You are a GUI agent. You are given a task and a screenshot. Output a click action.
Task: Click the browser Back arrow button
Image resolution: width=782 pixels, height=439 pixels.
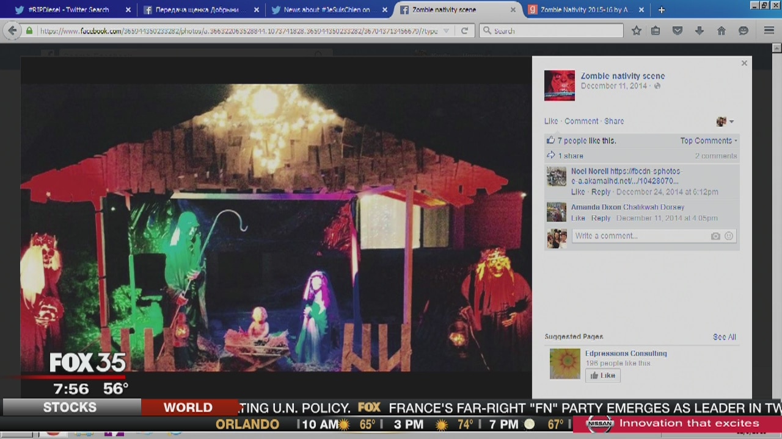click(x=12, y=30)
